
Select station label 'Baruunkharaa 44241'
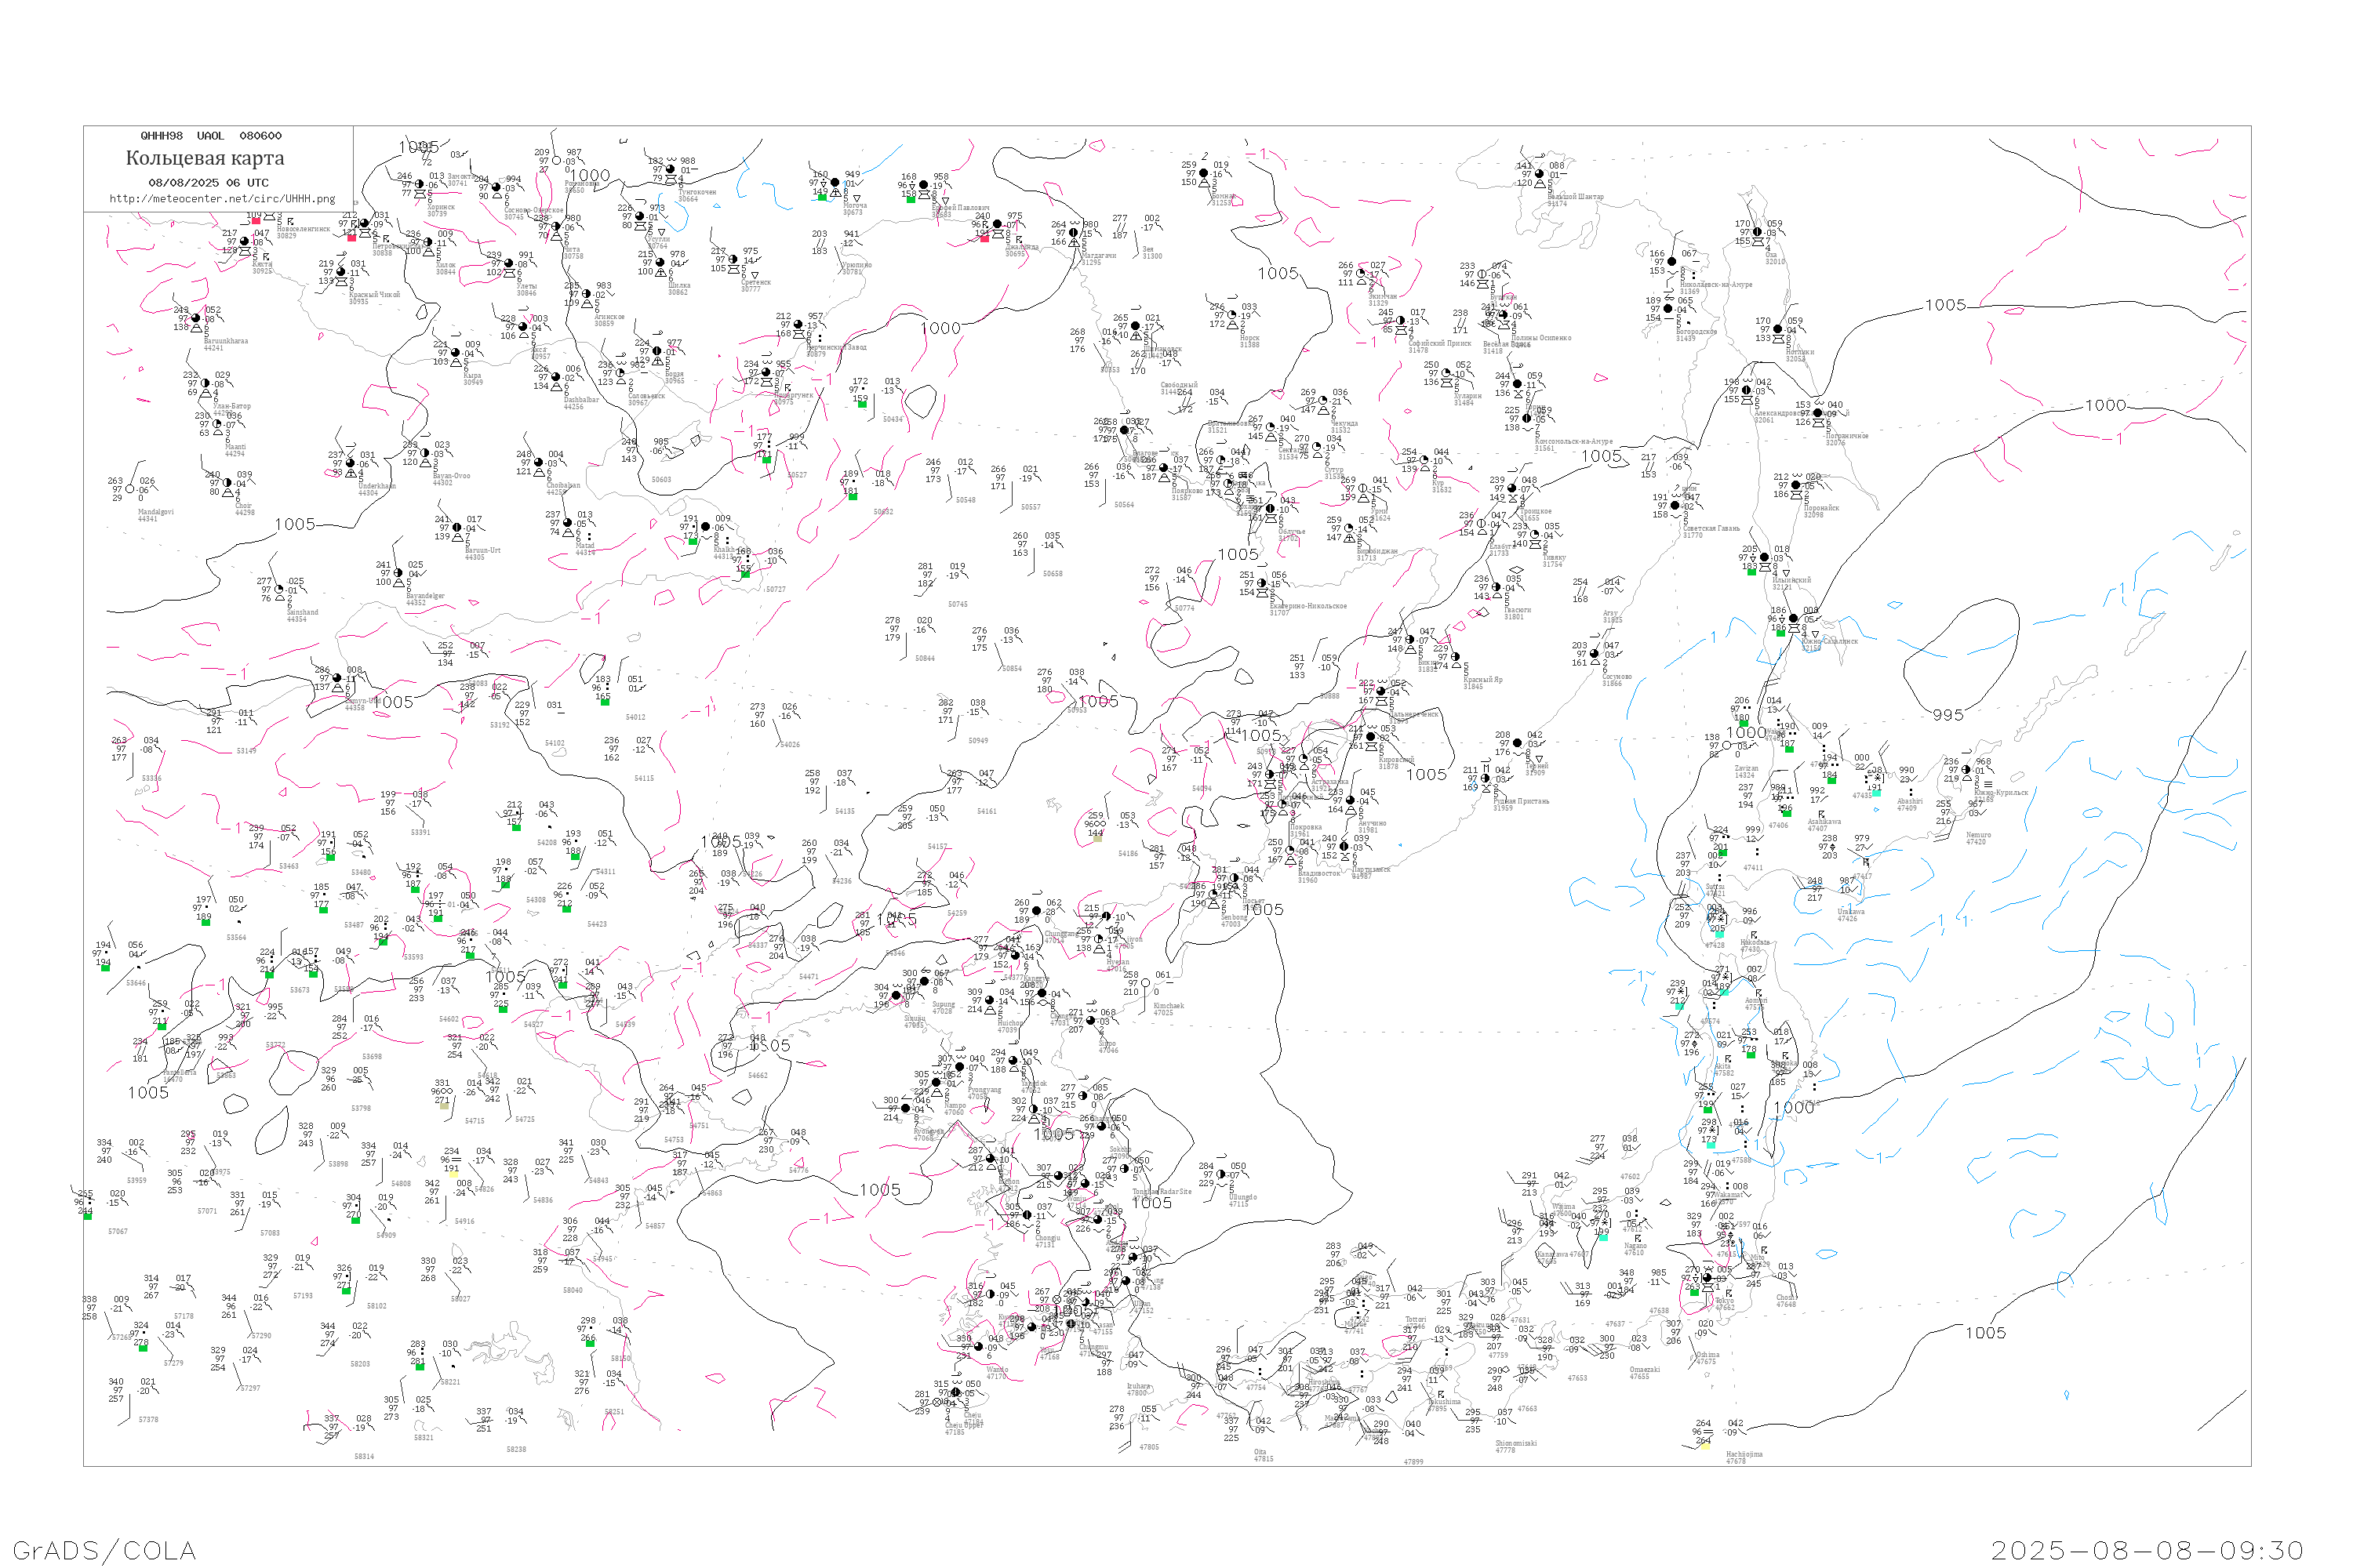(226, 344)
